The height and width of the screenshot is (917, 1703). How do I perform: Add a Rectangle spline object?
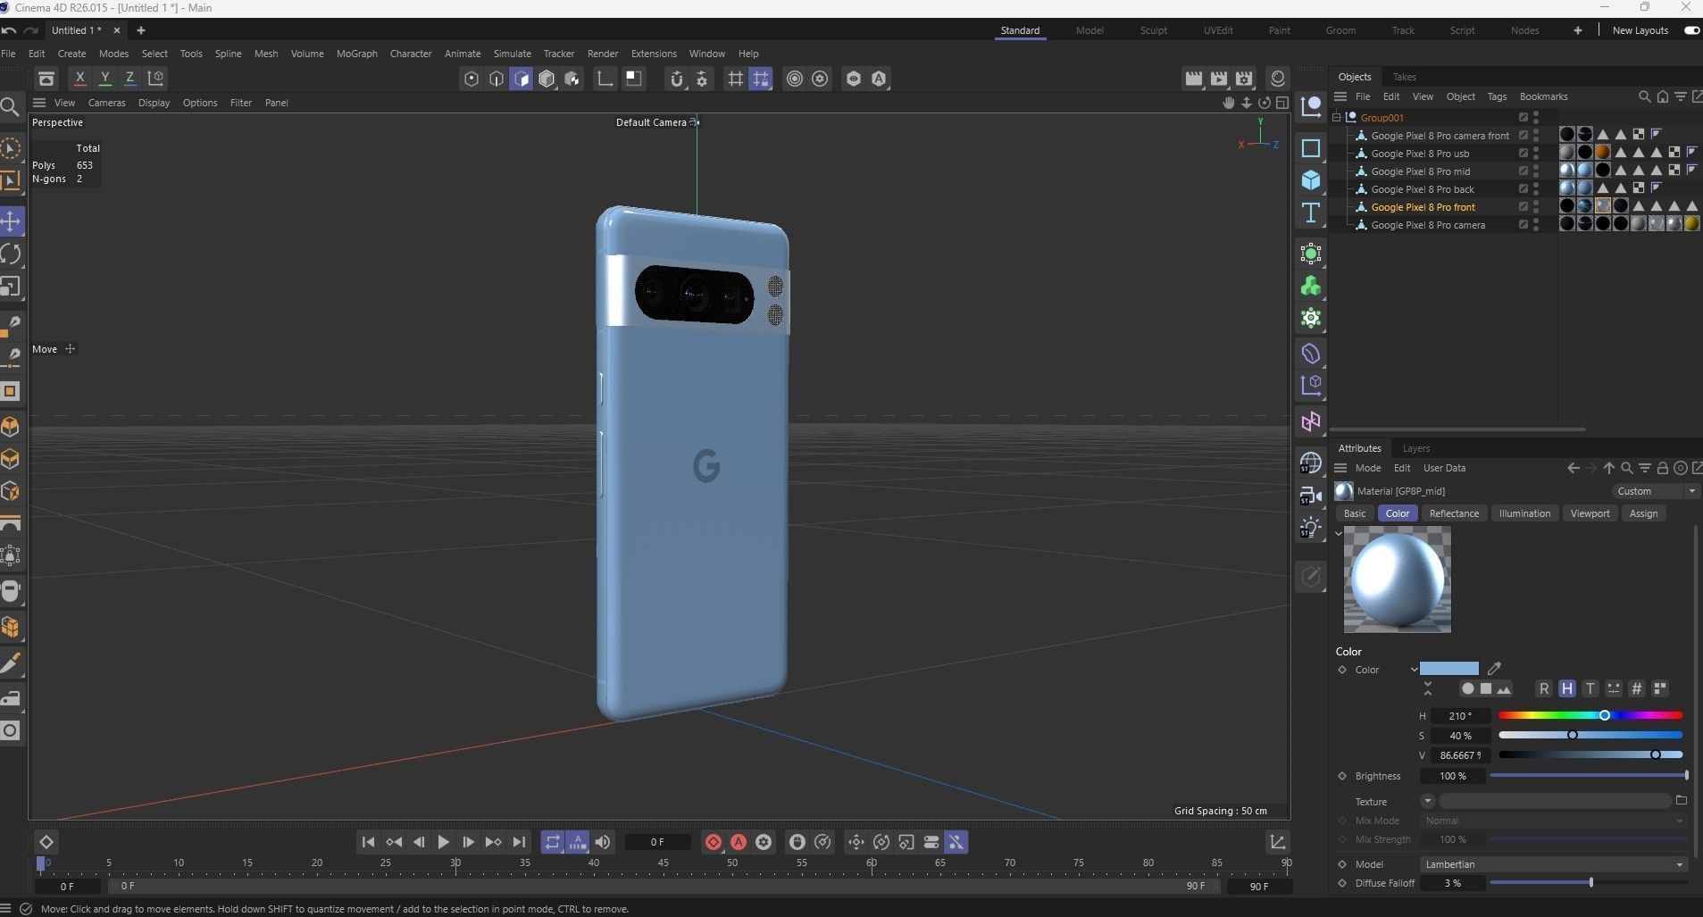[x=1311, y=148]
